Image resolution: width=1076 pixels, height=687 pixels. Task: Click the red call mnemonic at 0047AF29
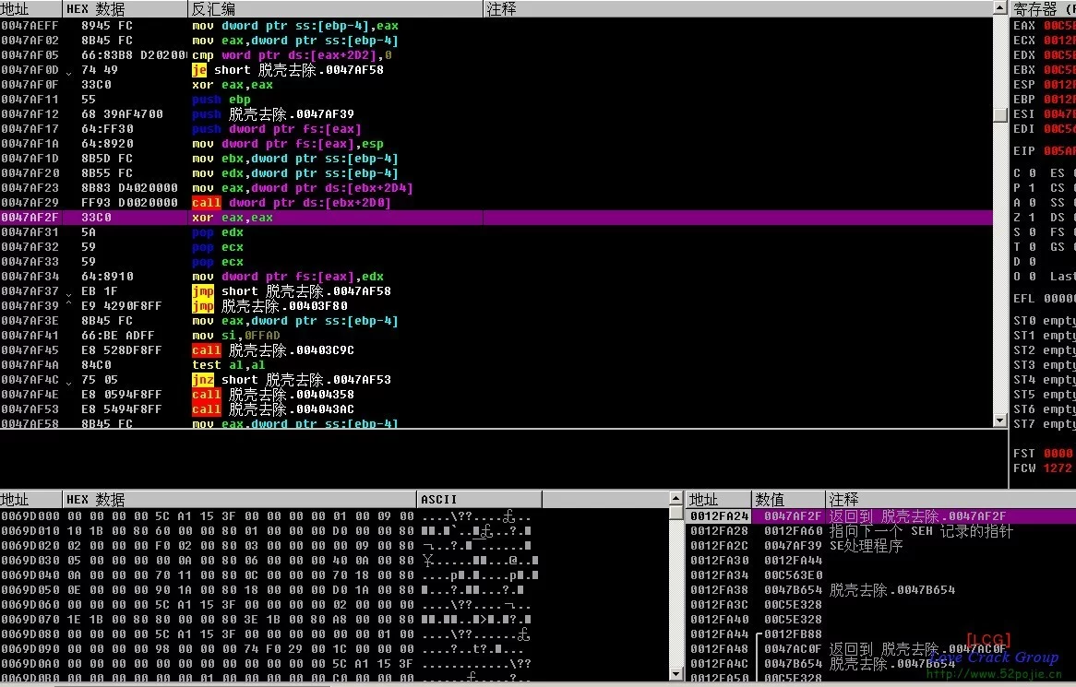click(x=206, y=203)
